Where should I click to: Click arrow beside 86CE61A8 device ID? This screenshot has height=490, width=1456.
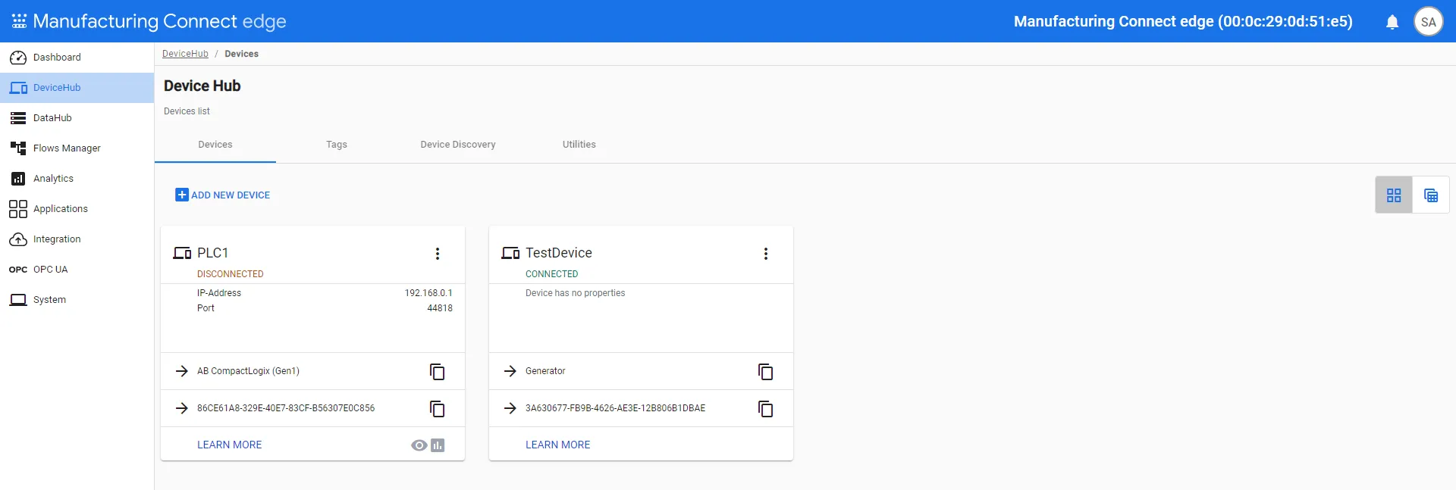tap(182, 408)
